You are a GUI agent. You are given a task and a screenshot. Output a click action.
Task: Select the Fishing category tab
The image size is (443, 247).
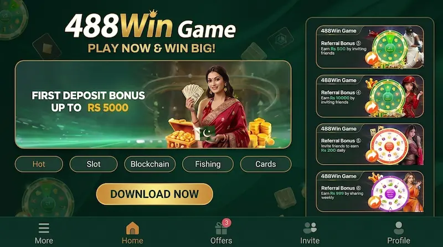[x=208, y=164]
